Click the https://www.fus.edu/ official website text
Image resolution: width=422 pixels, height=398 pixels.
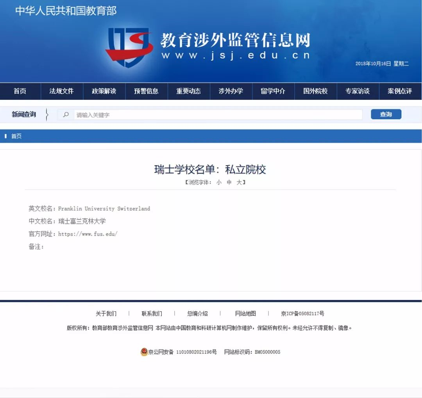point(88,234)
